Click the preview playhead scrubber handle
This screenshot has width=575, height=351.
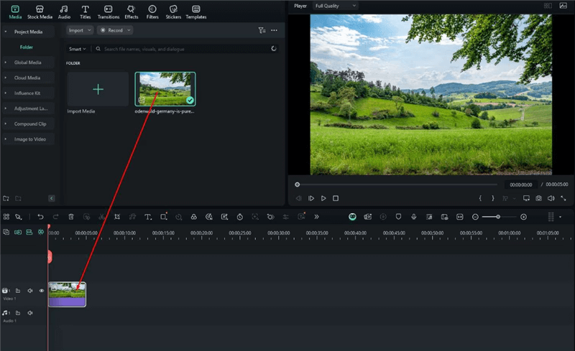(x=298, y=184)
